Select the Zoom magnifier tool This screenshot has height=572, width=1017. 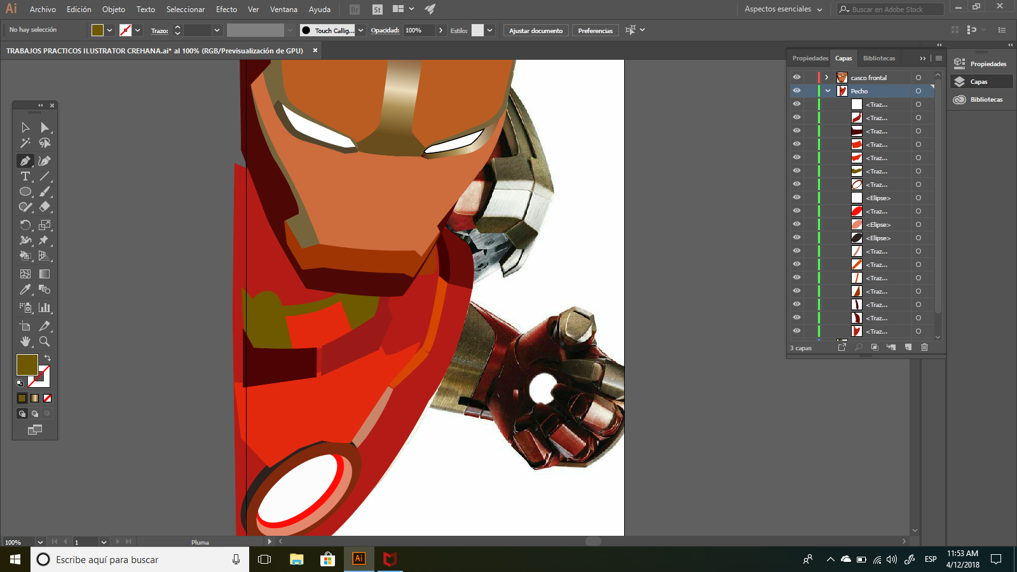pos(44,341)
